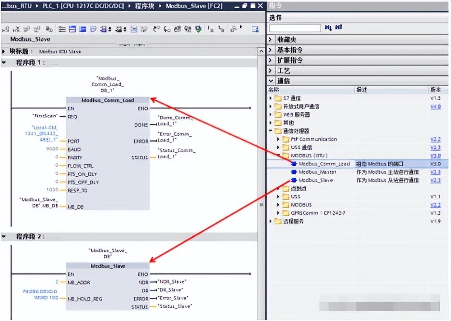Select the Monitor (glasses) toolbar icon
This screenshot has height=321, width=451.
[x=233, y=28]
